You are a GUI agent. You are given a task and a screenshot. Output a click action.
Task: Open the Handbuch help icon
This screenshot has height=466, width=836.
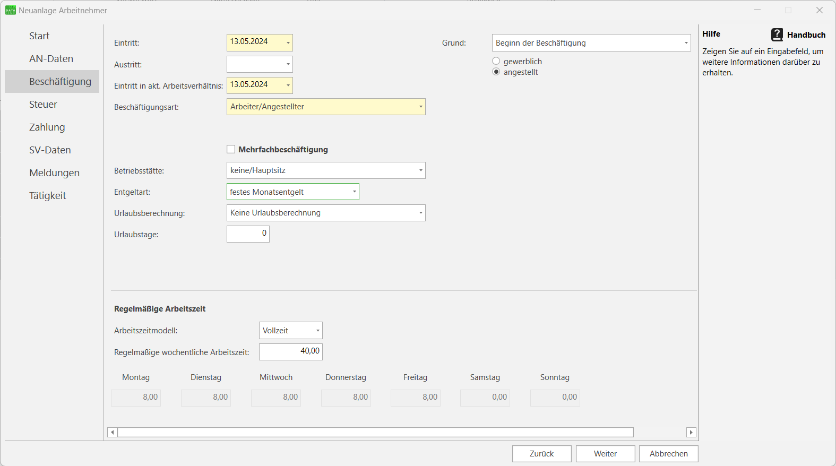(777, 35)
